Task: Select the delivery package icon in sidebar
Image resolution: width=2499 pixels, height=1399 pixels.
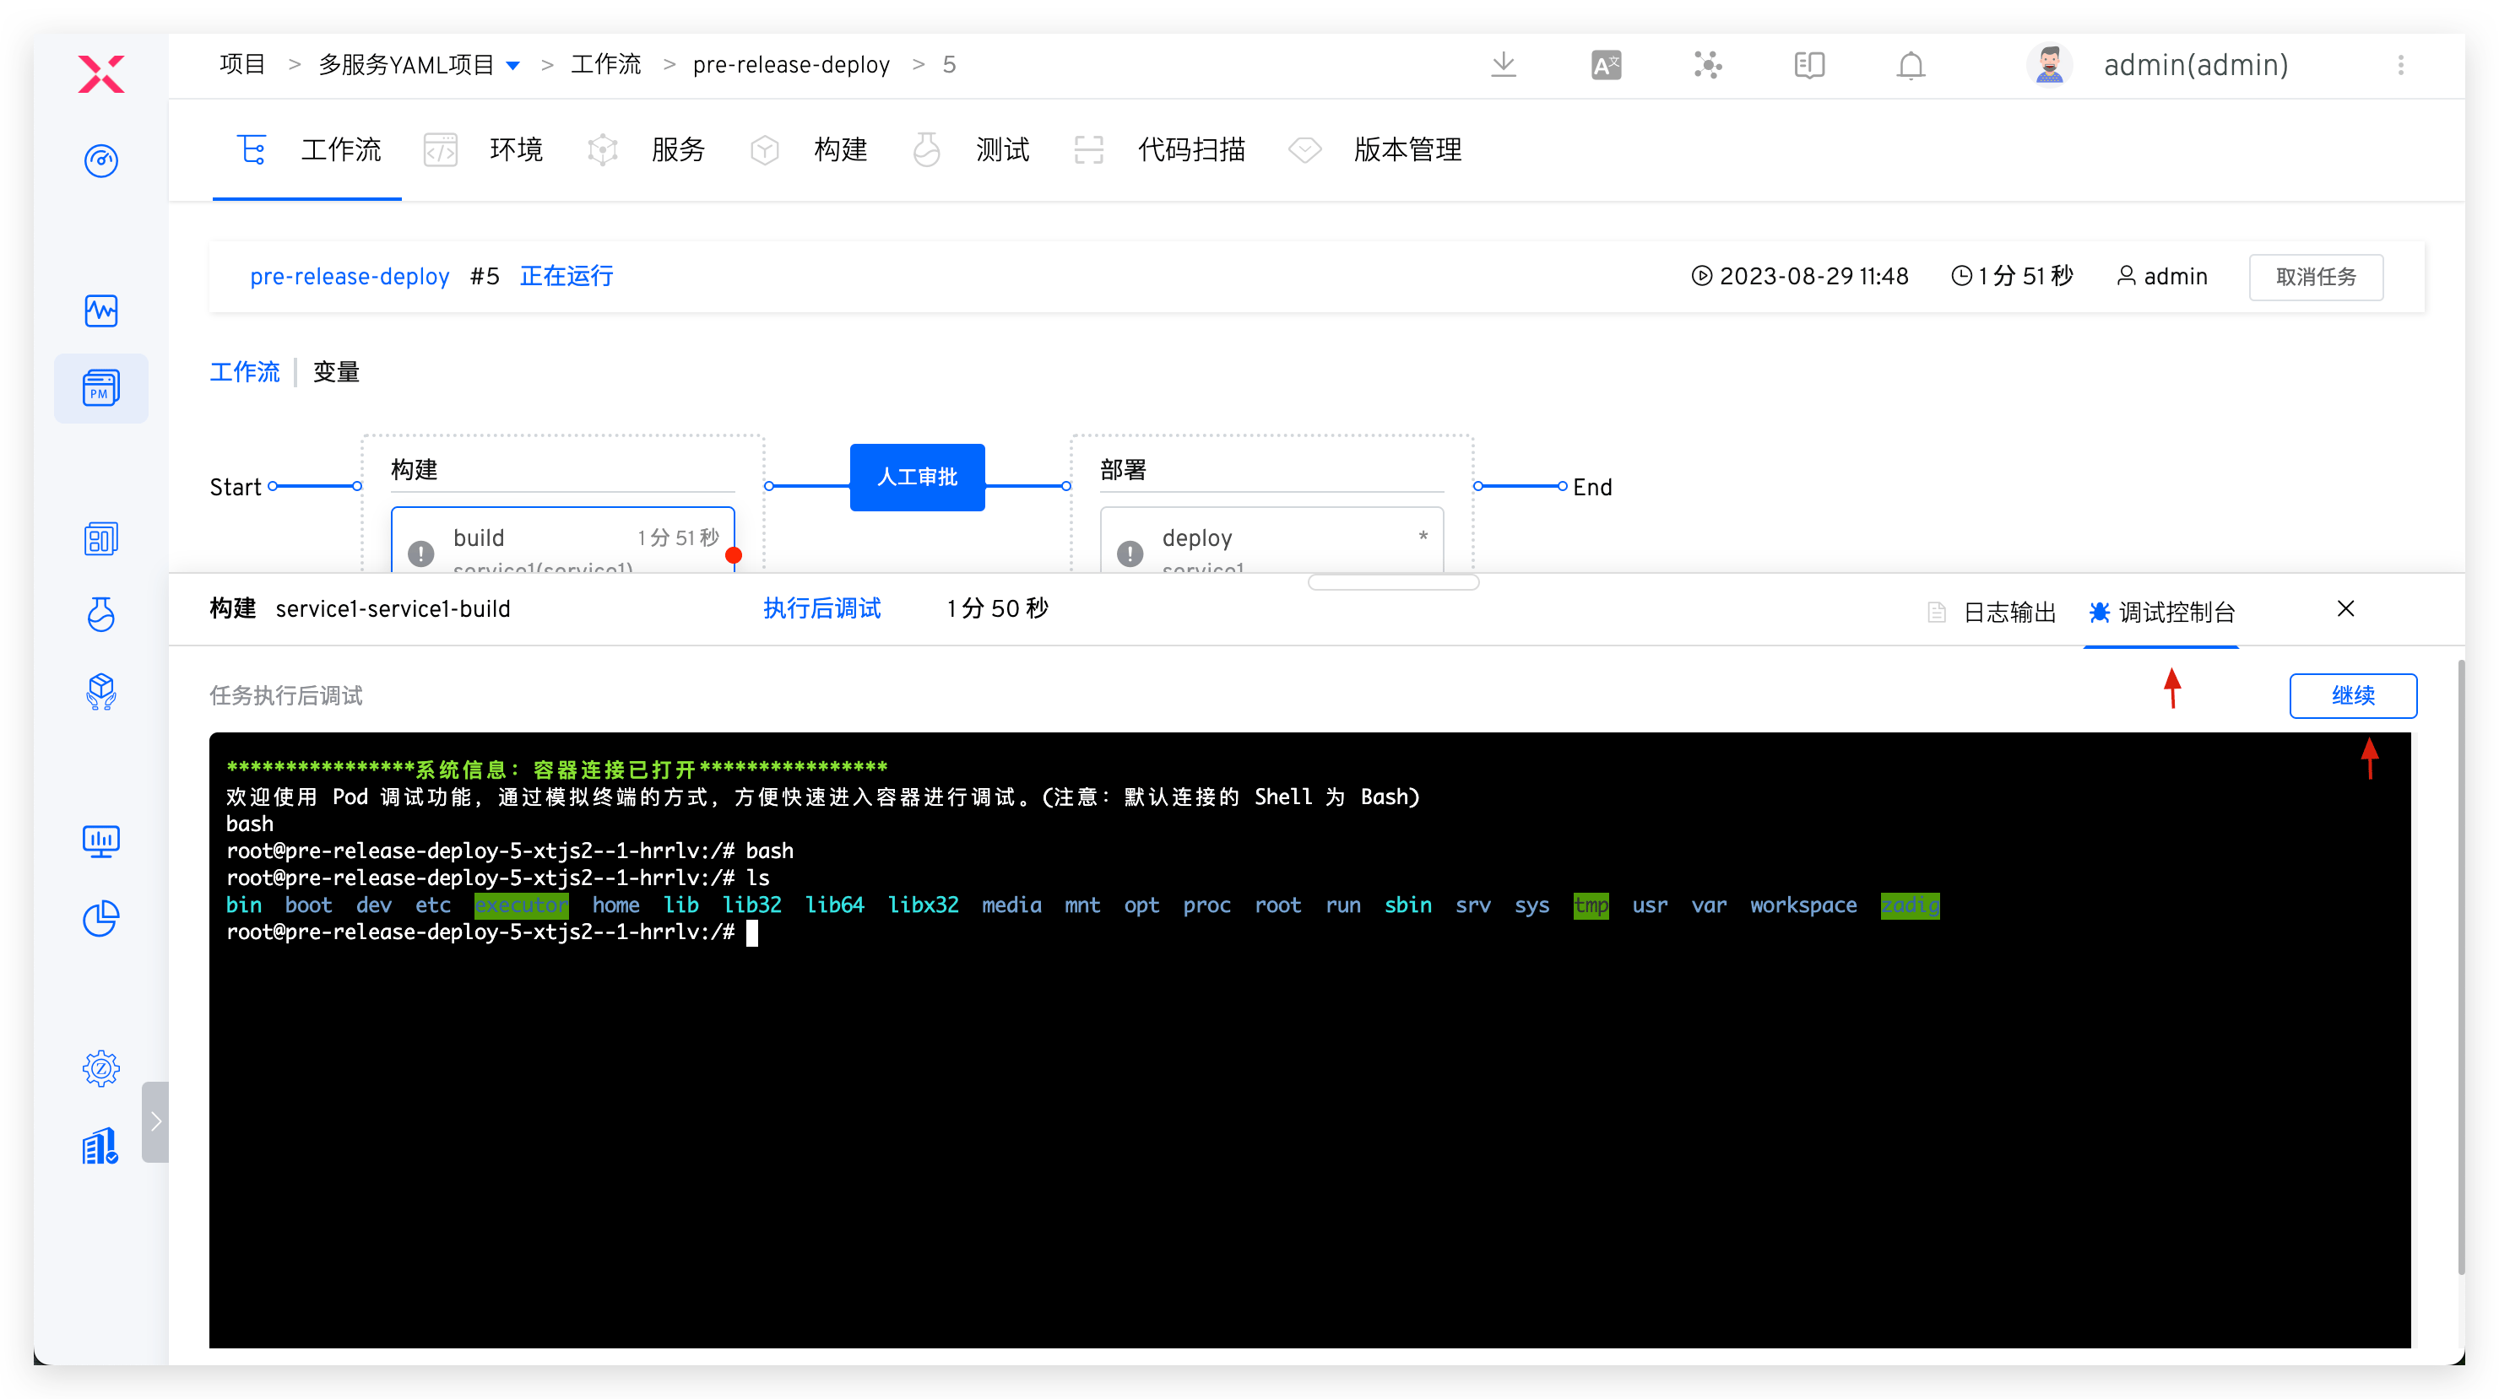Action: pos(101,691)
